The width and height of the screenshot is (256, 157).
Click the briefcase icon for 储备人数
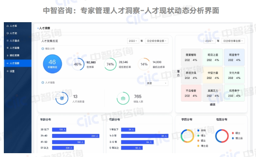tap(123, 98)
